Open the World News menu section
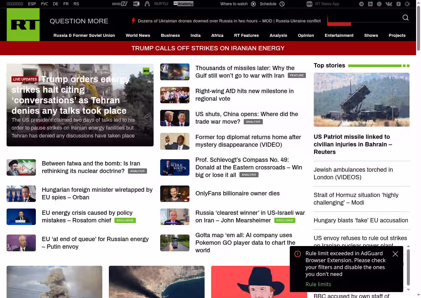 pos(138,36)
